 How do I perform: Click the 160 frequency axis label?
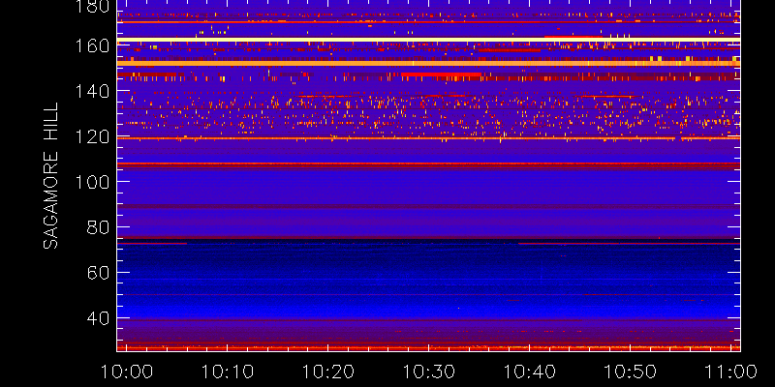click(93, 45)
